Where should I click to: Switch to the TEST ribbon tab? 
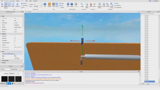[x=26, y=1]
